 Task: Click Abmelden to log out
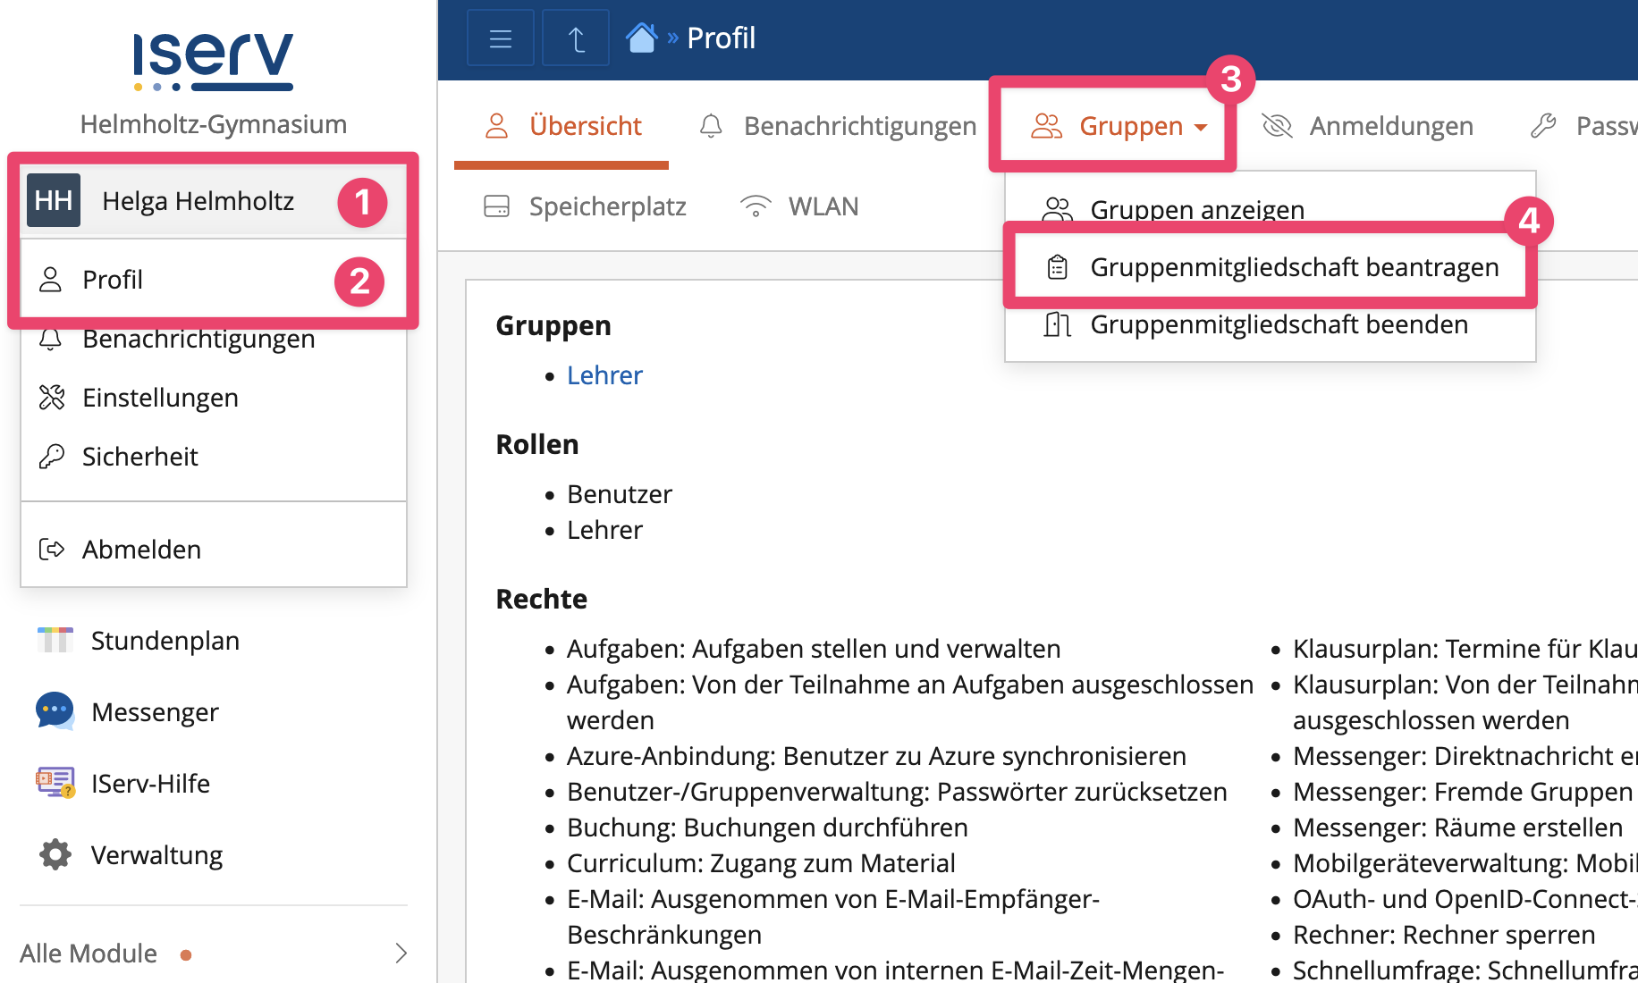[x=141, y=549]
